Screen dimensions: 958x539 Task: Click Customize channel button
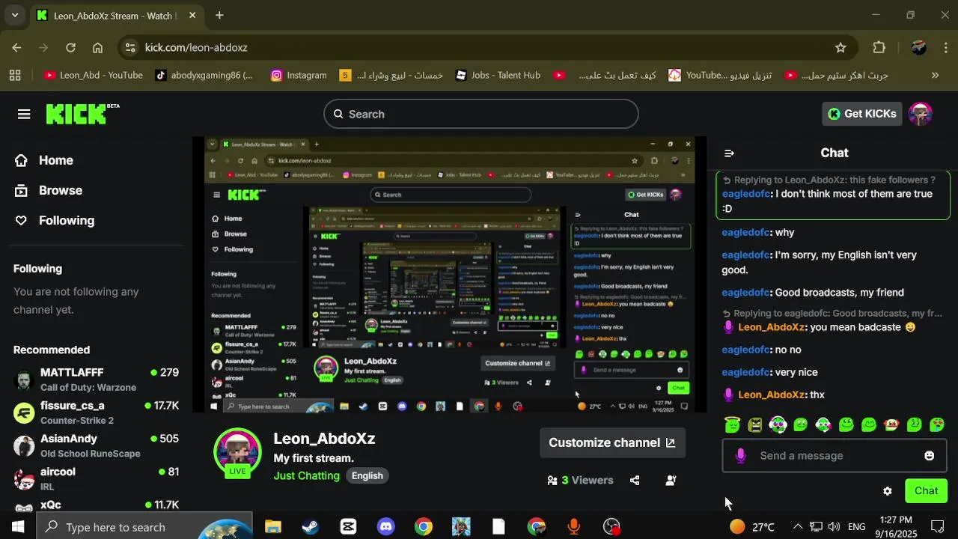tap(612, 442)
